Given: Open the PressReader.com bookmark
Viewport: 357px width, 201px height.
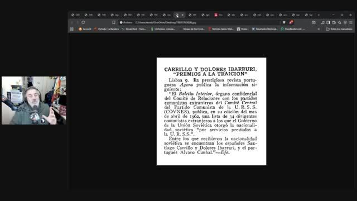Looking at the screenshot, I should (x=292, y=29).
